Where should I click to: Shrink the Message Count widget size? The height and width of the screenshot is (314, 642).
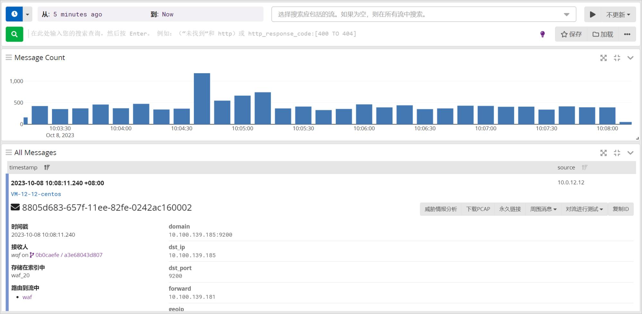click(x=617, y=58)
